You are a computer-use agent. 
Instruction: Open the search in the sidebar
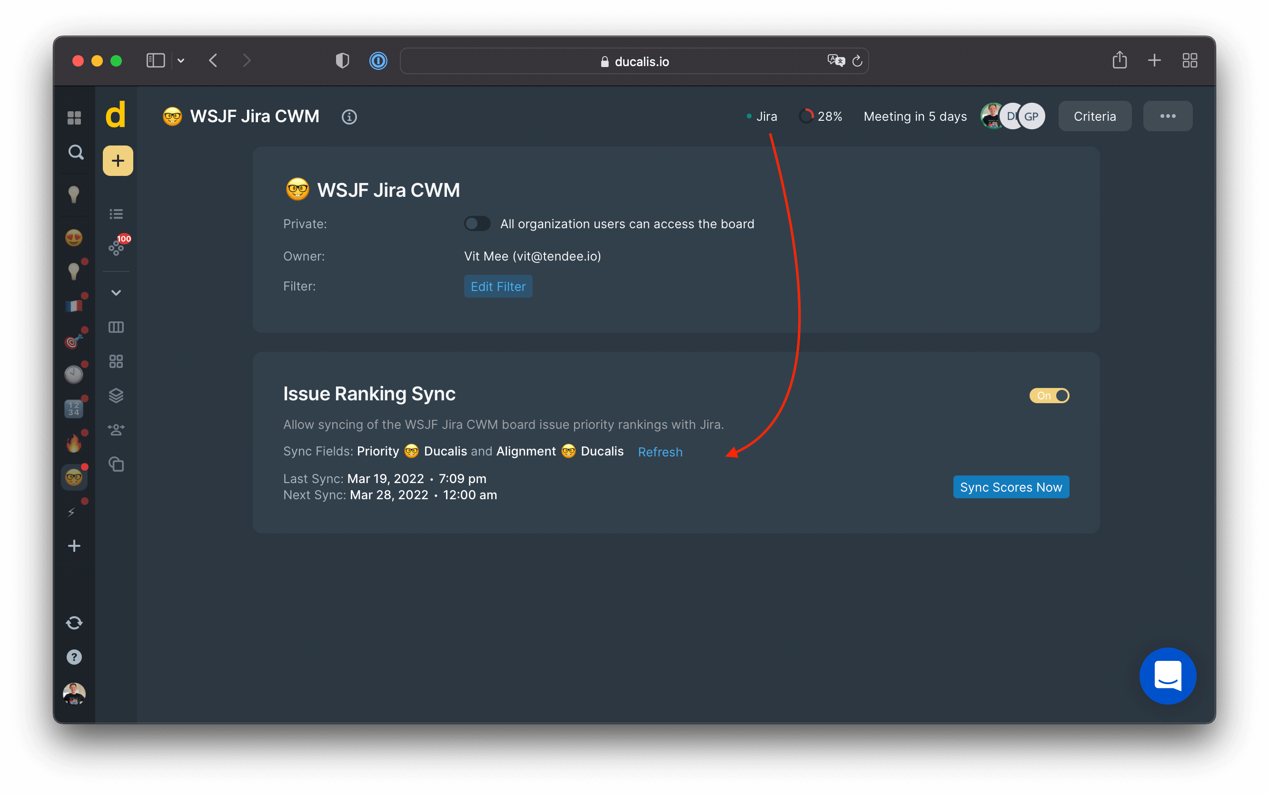click(x=75, y=152)
